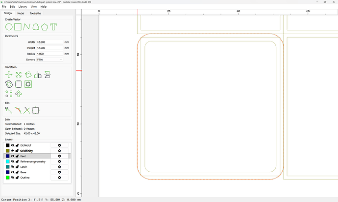The width and height of the screenshot is (338, 202).
Task: Open settings for the Gridfinity layer
Action: 59,151
